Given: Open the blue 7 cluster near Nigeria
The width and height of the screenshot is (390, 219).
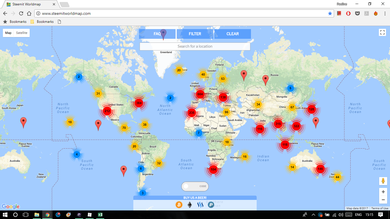Looking at the screenshot, I should 199,133.
